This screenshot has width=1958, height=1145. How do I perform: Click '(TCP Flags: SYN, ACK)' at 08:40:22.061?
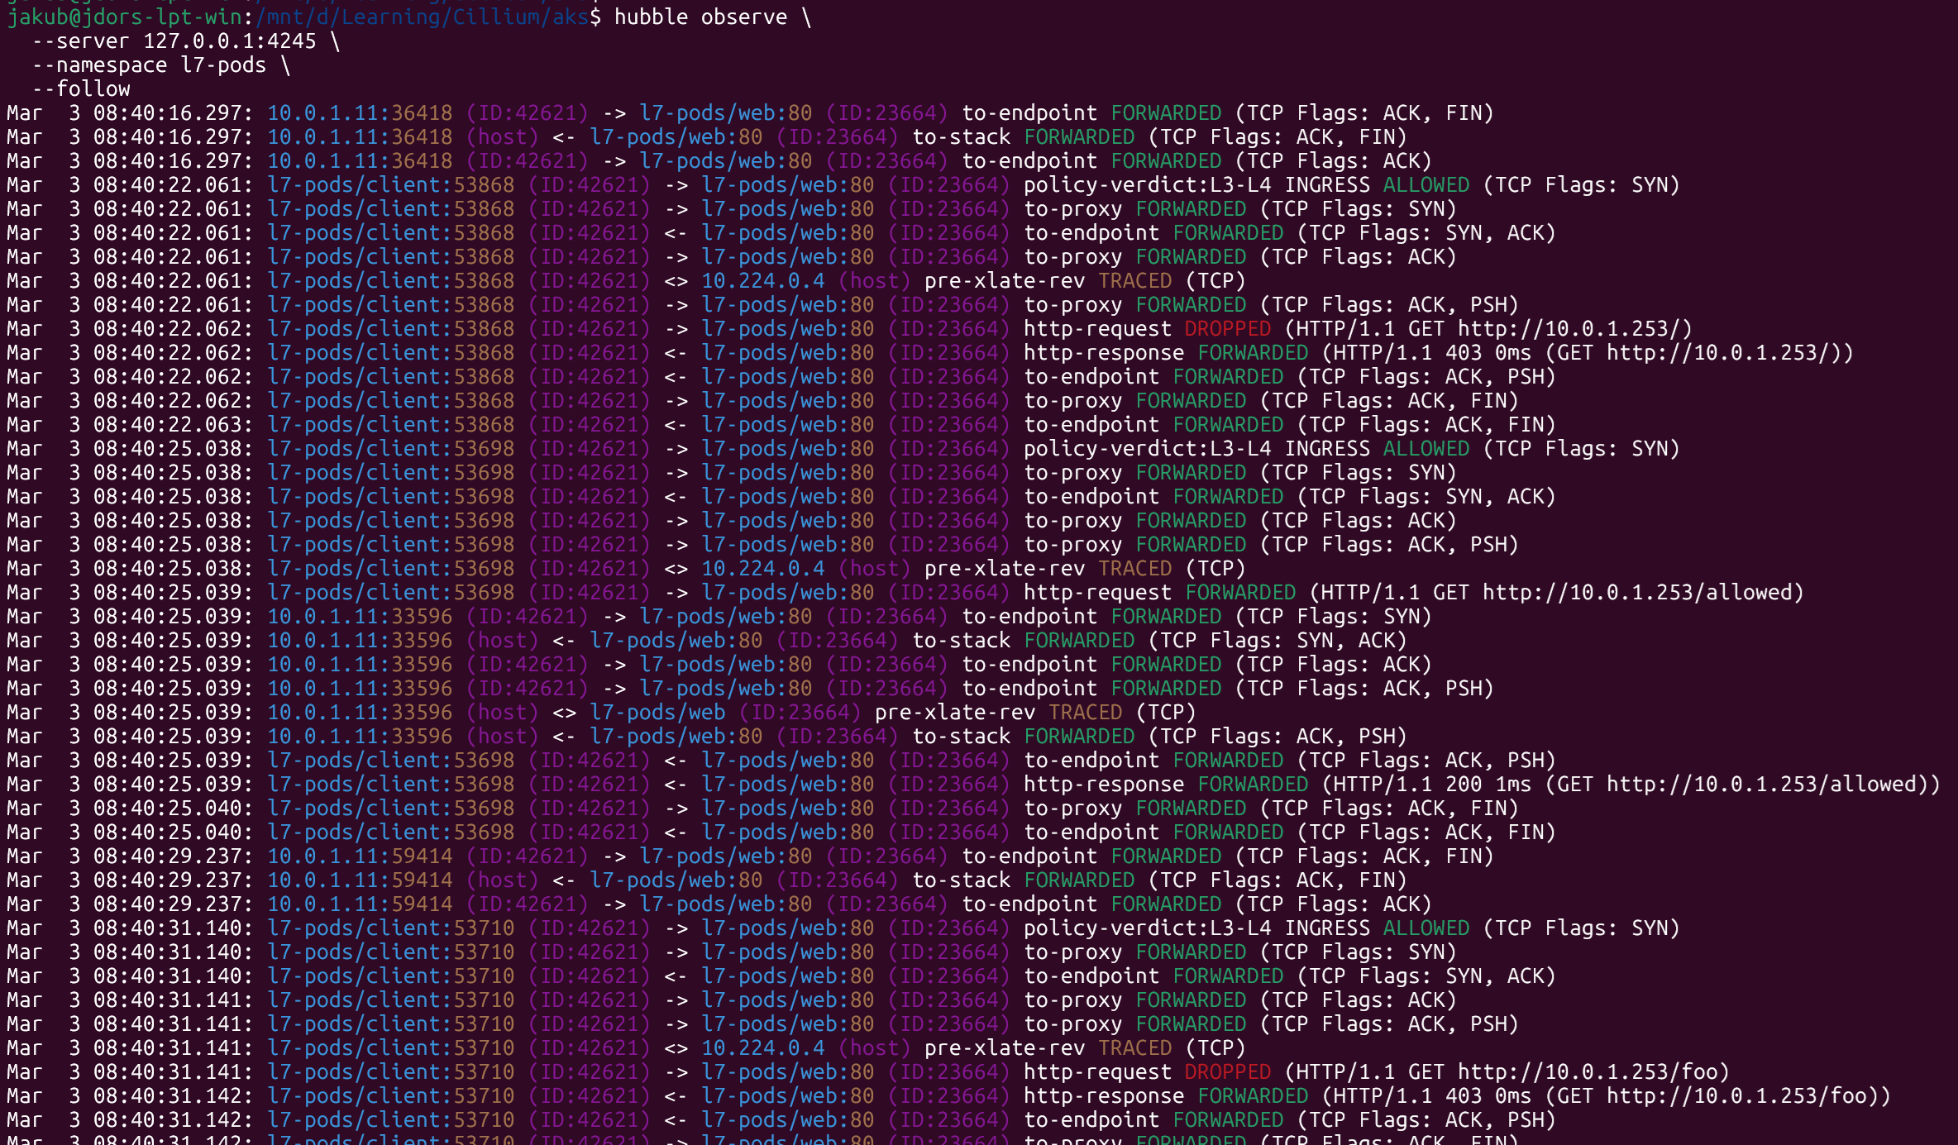[x=1426, y=232]
